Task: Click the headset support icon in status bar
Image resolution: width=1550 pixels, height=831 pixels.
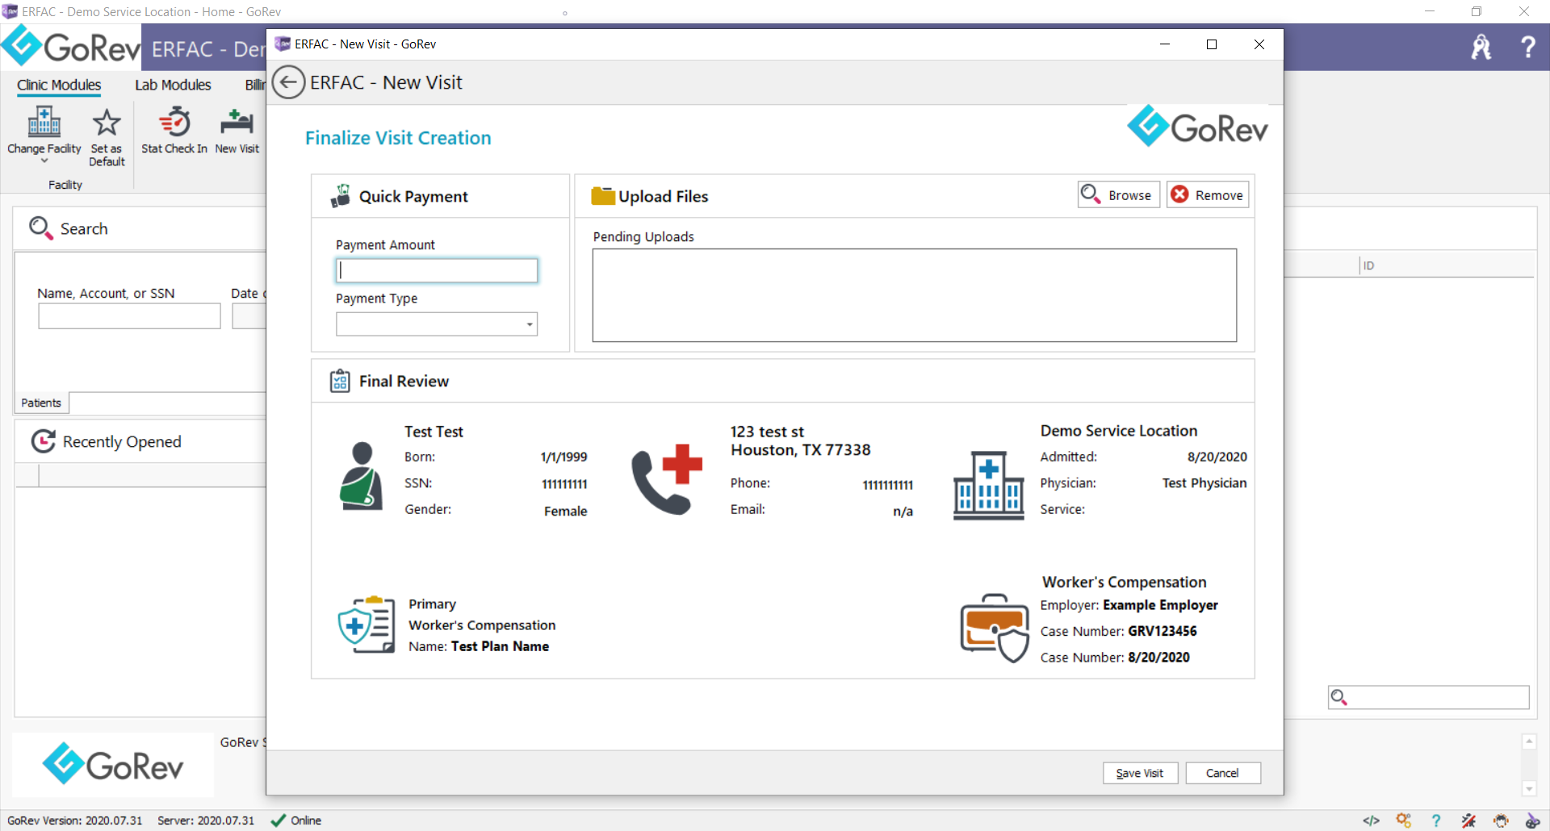Action: (1501, 821)
